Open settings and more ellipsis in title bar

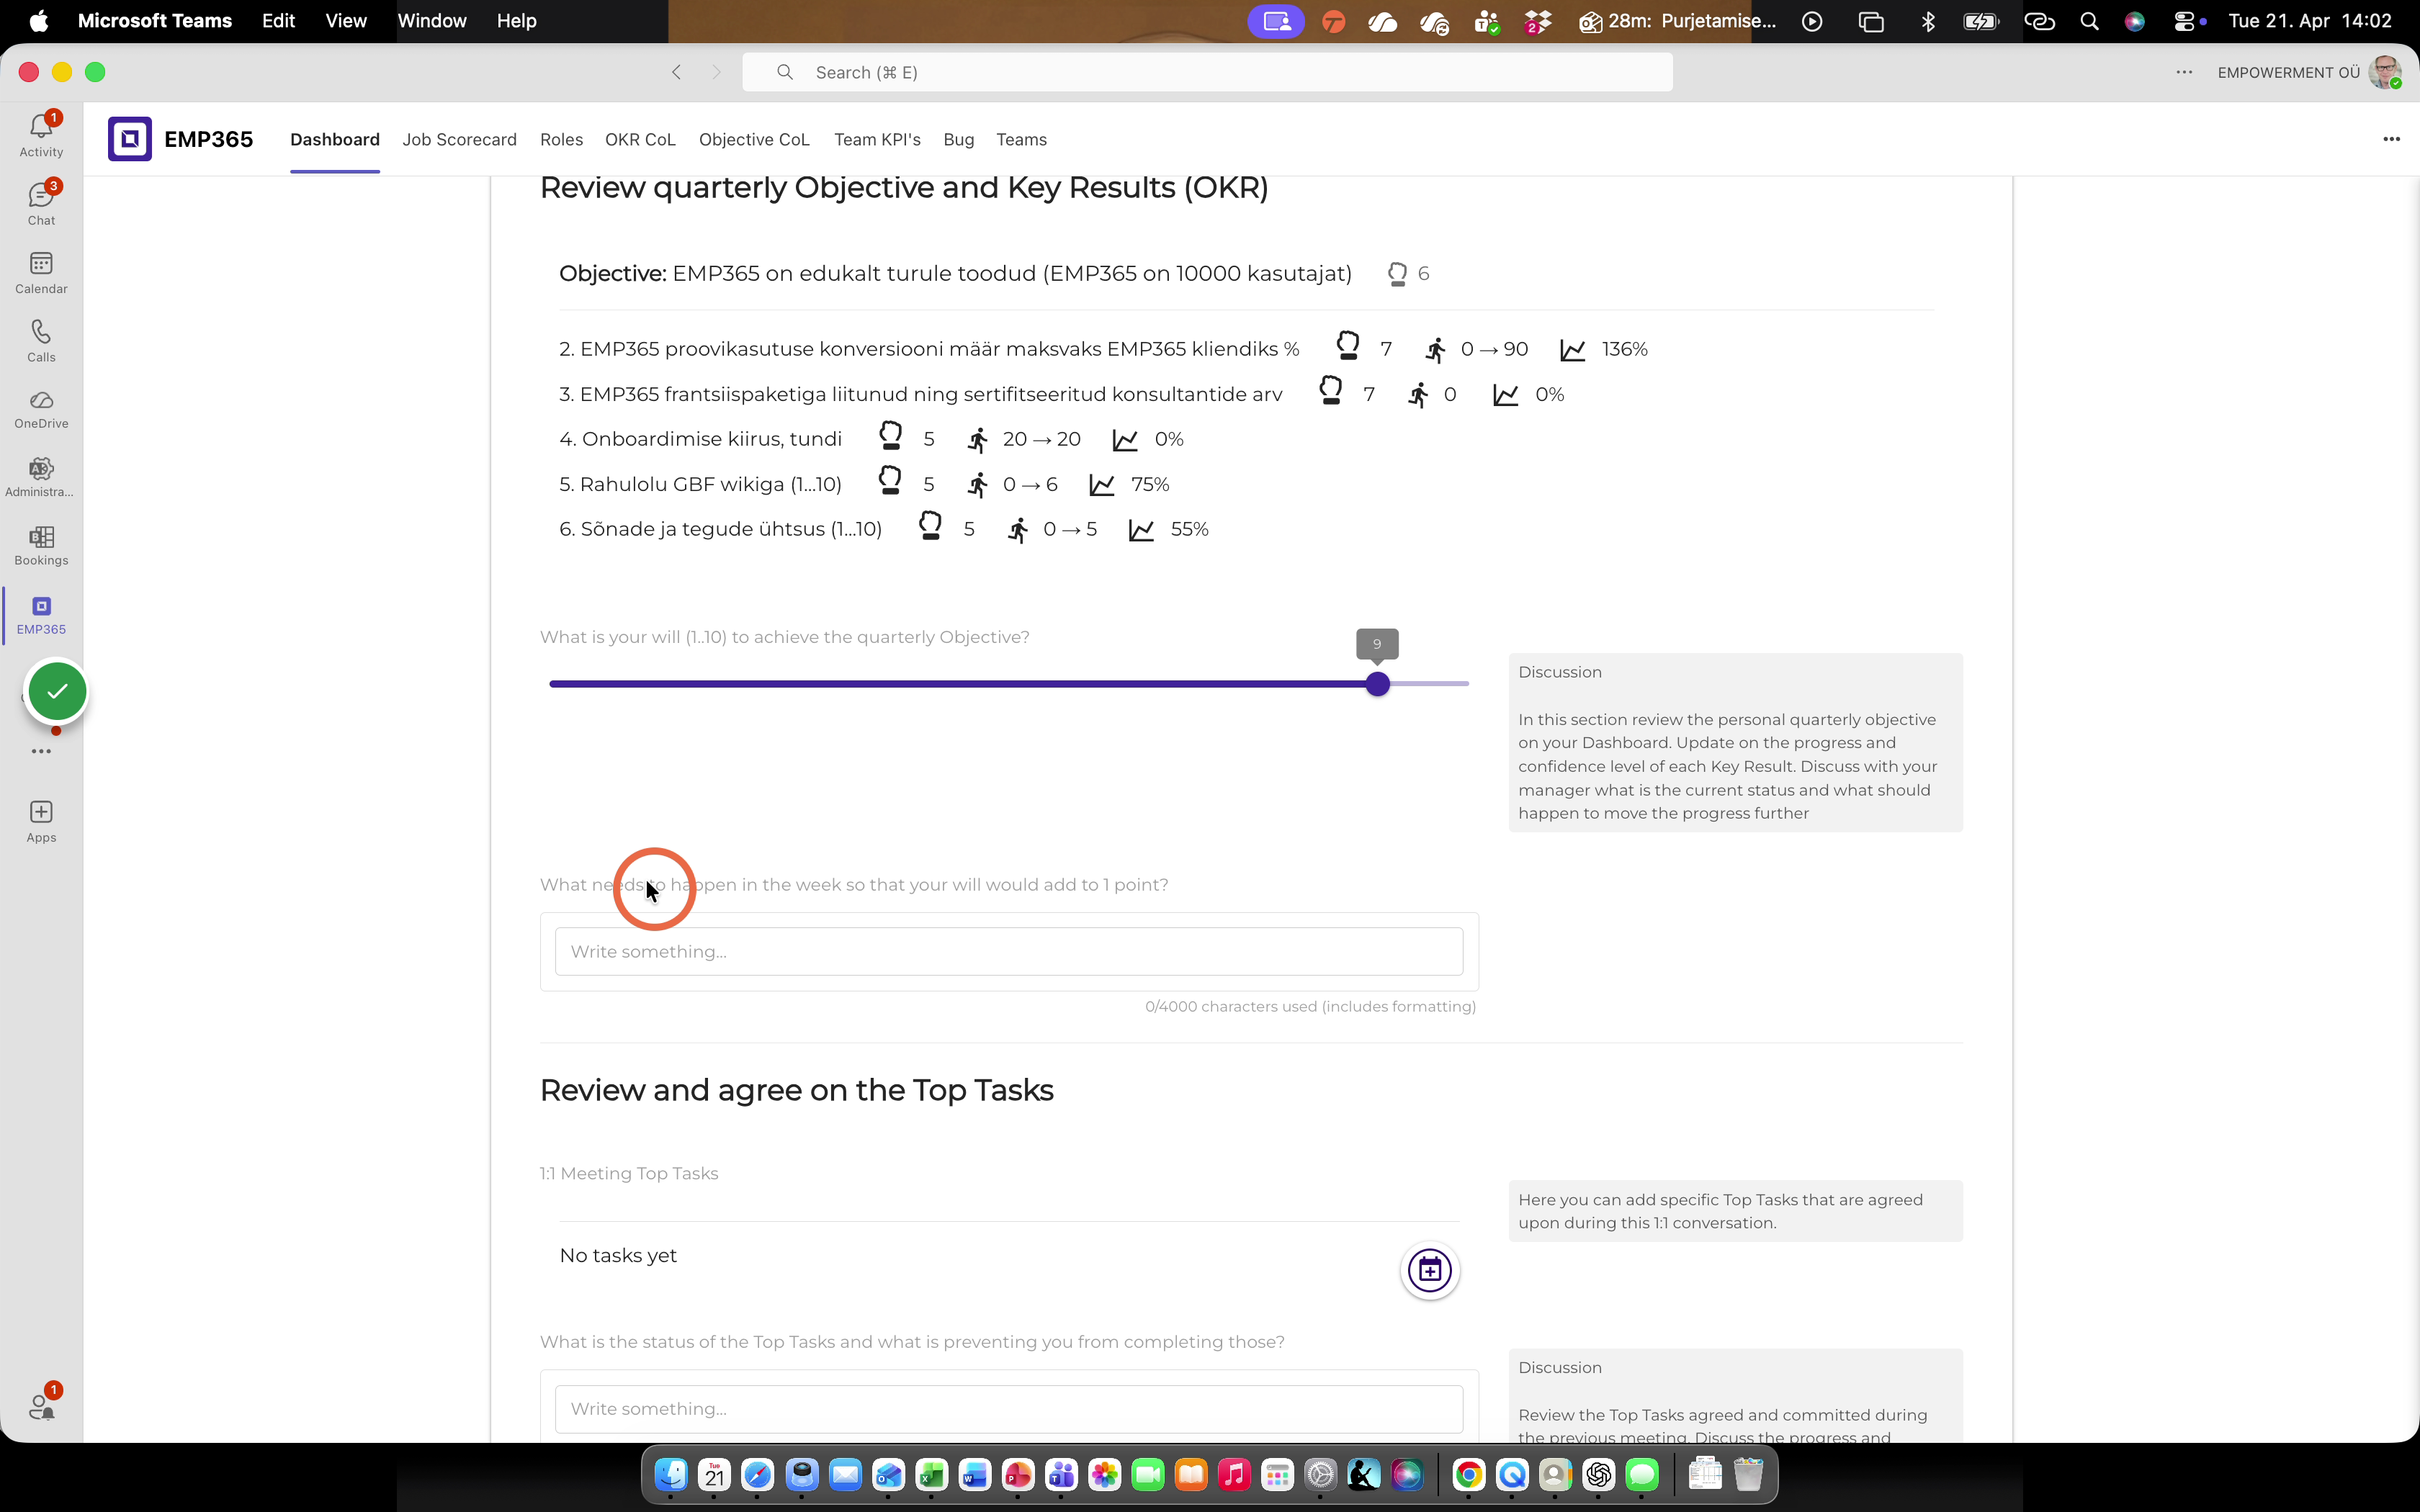(x=2184, y=72)
